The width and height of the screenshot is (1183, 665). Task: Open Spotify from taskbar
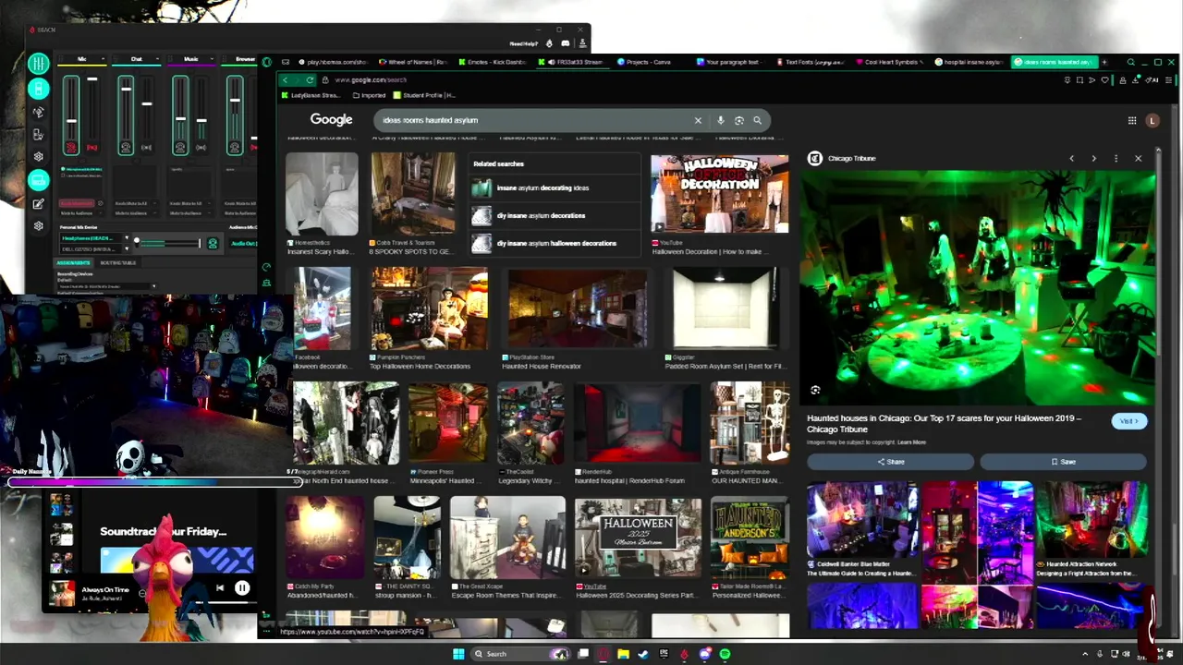click(x=725, y=654)
